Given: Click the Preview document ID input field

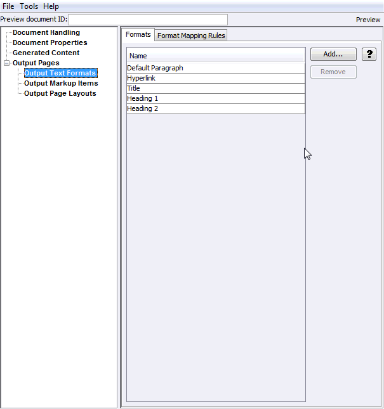Looking at the screenshot, I should pos(148,20).
